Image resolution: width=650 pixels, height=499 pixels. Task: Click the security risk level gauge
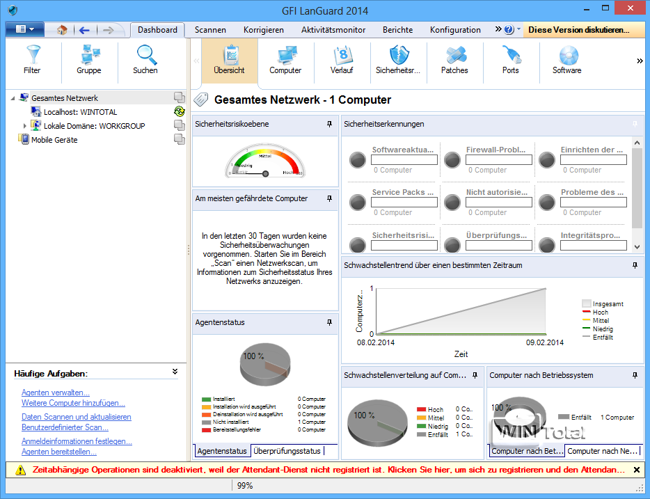point(265,161)
